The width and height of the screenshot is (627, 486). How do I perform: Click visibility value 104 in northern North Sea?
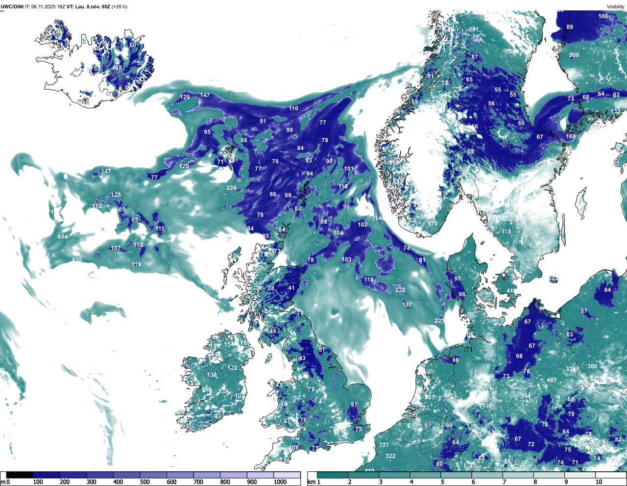click(x=338, y=233)
